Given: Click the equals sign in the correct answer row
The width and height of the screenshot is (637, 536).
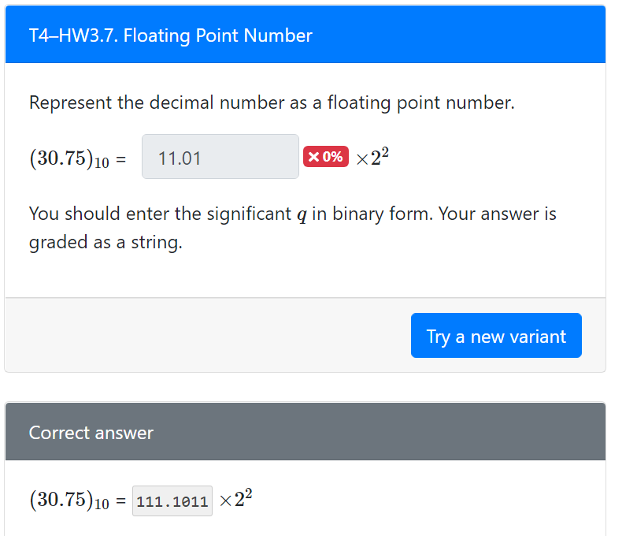Looking at the screenshot, I should tap(120, 501).
